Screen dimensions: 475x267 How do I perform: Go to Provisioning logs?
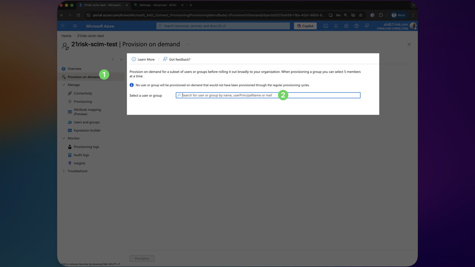[86, 147]
